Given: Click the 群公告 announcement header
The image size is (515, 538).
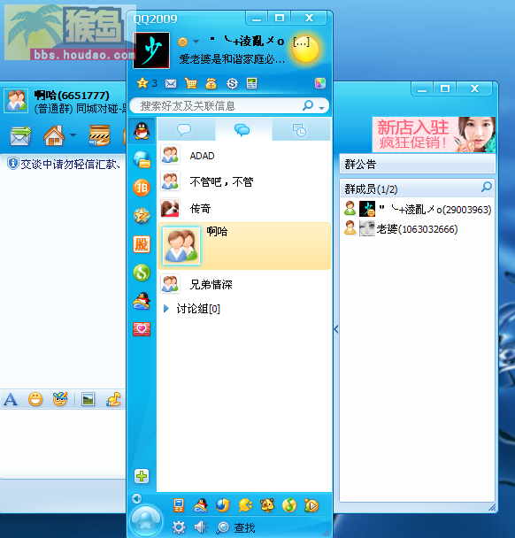Looking at the screenshot, I should tap(417, 164).
